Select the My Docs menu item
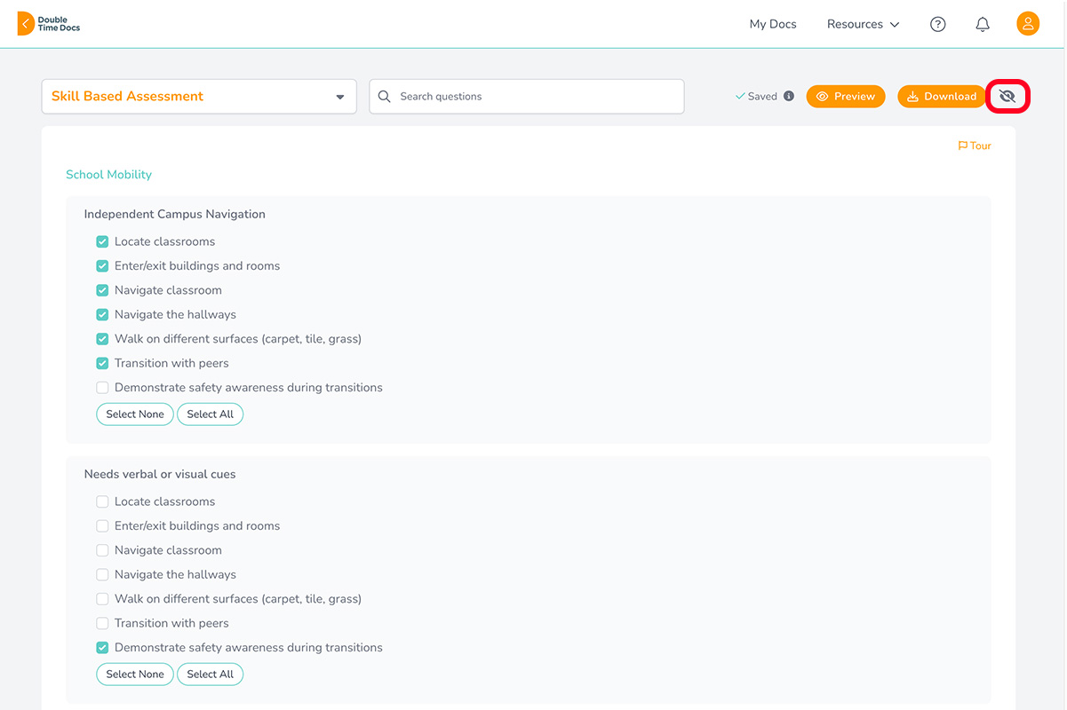This screenshot has height=710, width=1067. (x=772, y=24)
